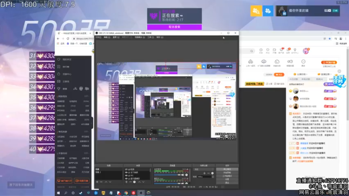Select the first scene in Scenes list

(109, 169)
